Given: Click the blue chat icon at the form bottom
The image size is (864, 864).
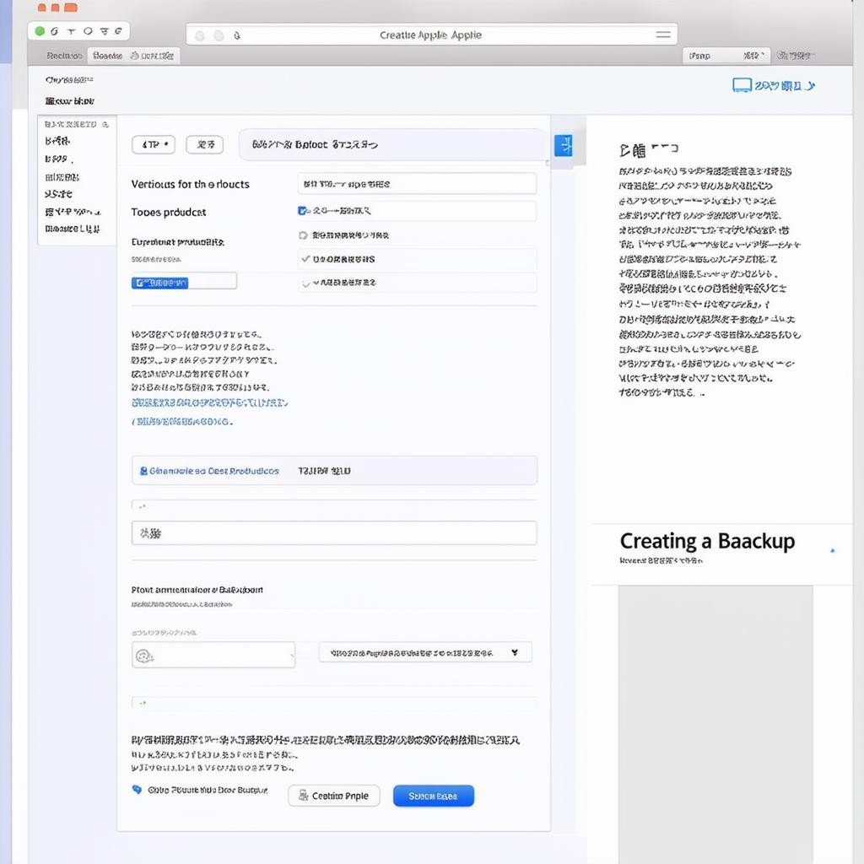Looking at the screenshot, I should click(137, 791).
